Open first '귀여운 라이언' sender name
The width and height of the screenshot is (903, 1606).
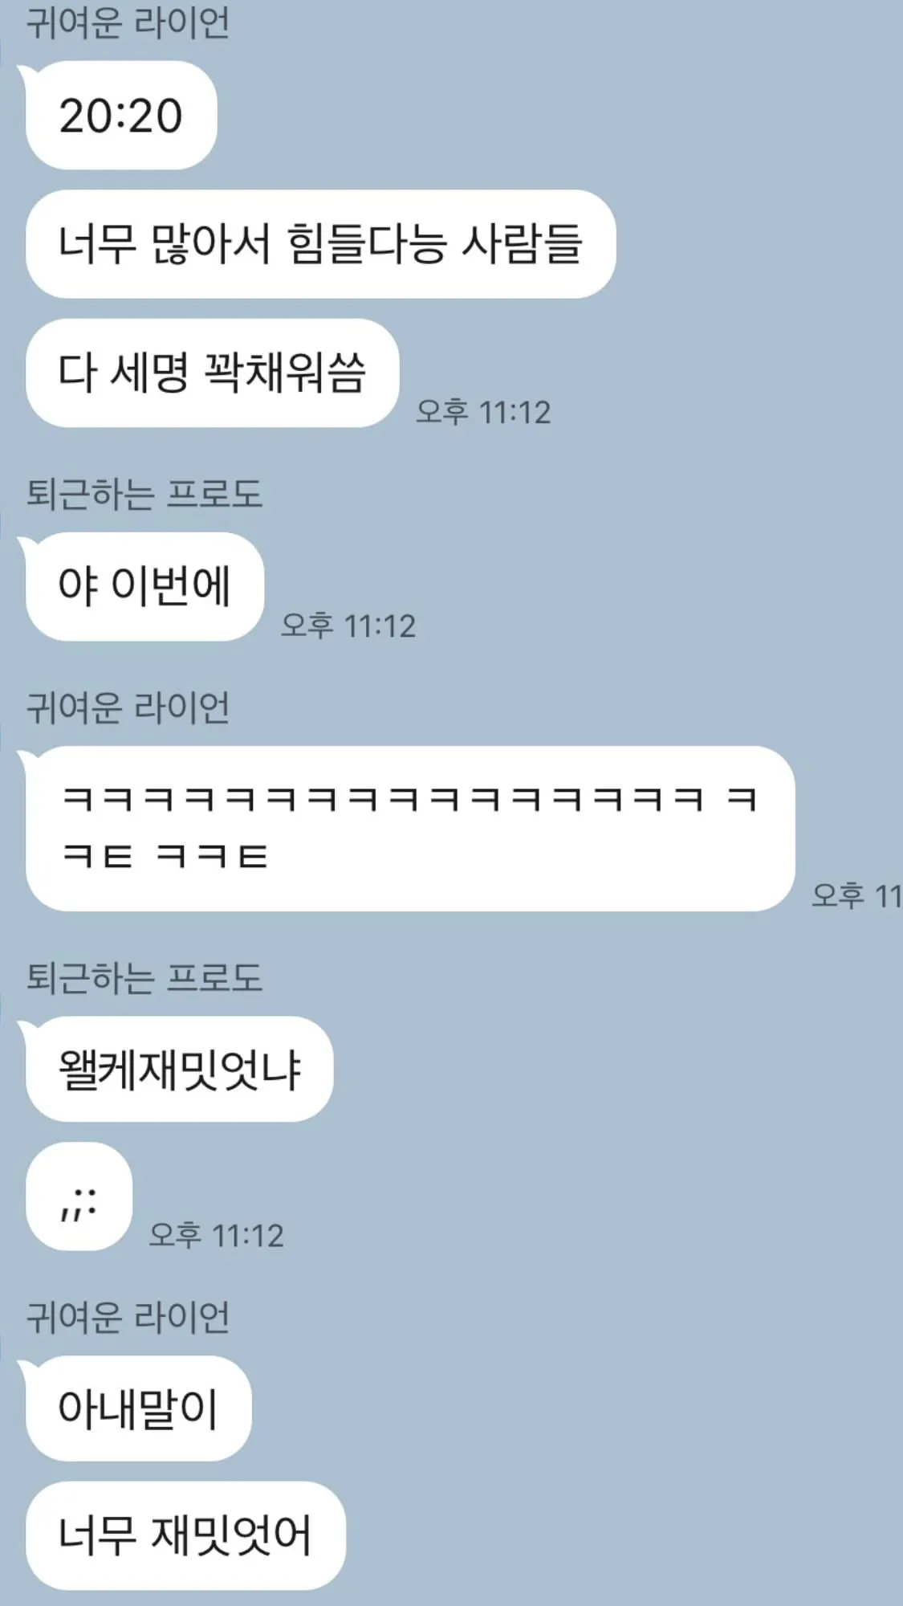pyautogui.click(x=128, y=22)
